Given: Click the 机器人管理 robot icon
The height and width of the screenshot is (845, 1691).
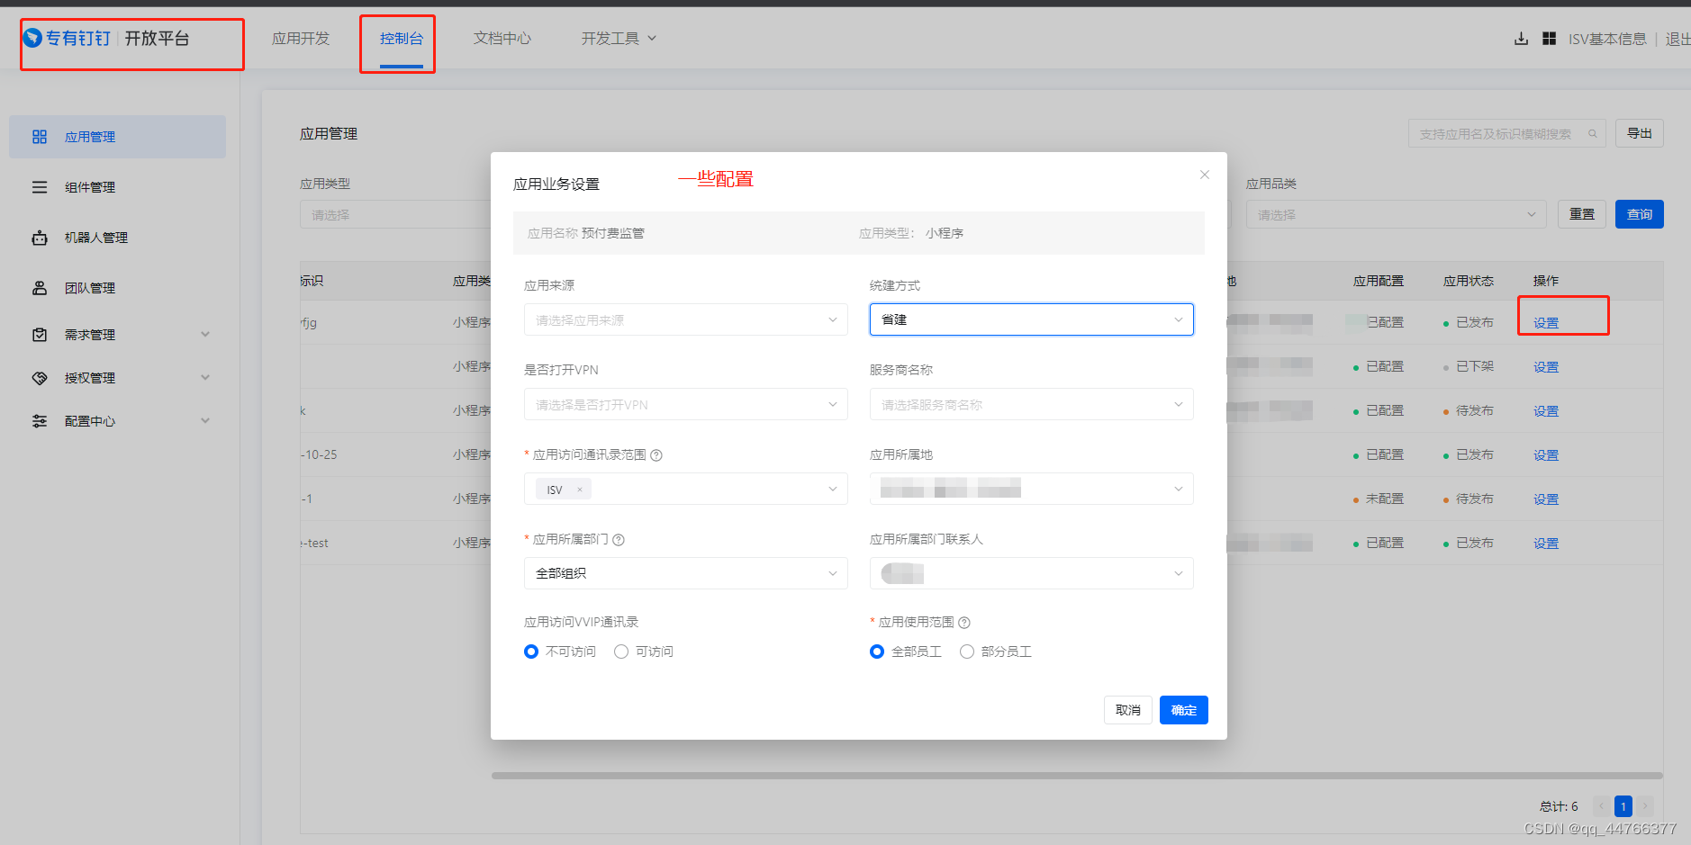Looking at the screenshot, I should (40, 238).
